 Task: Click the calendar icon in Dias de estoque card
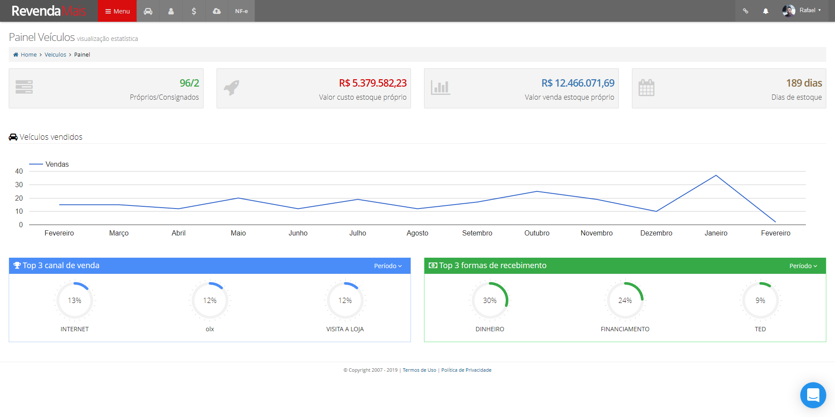pos(646,88)
